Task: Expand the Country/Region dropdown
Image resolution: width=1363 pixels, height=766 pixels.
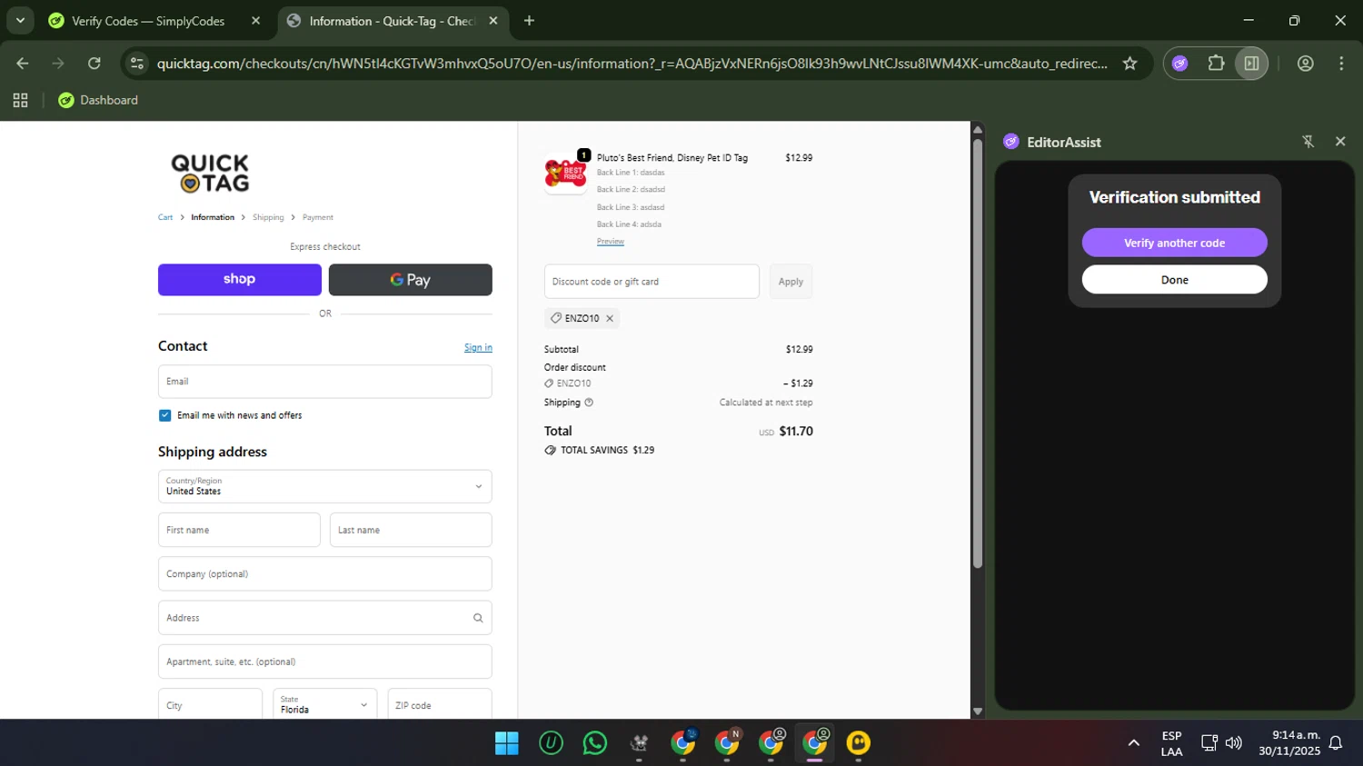Action: tap(325, 486)
